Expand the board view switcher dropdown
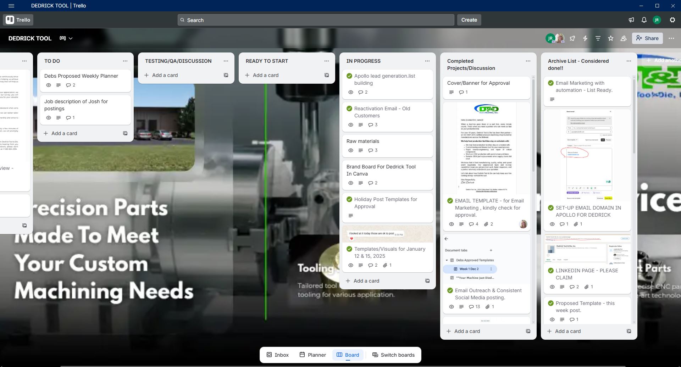This screenshot has height=367, width=681. (66, 38)
